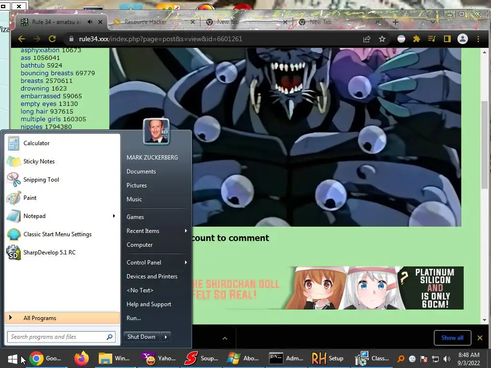Viewport: 491px width, 368px height.
Task: Open shutdown options arrow beside Shut Down
Action: click(x=165, y=337)
